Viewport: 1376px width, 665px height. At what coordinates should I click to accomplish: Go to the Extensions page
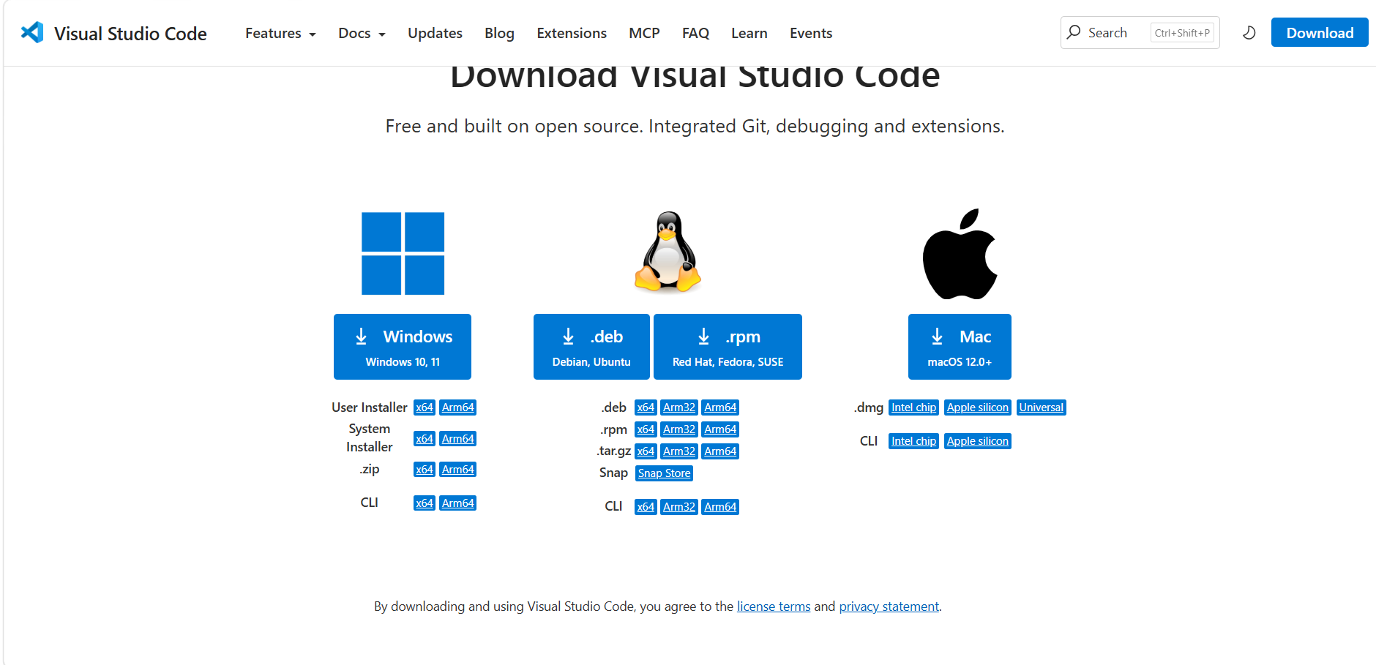(572, 33)
